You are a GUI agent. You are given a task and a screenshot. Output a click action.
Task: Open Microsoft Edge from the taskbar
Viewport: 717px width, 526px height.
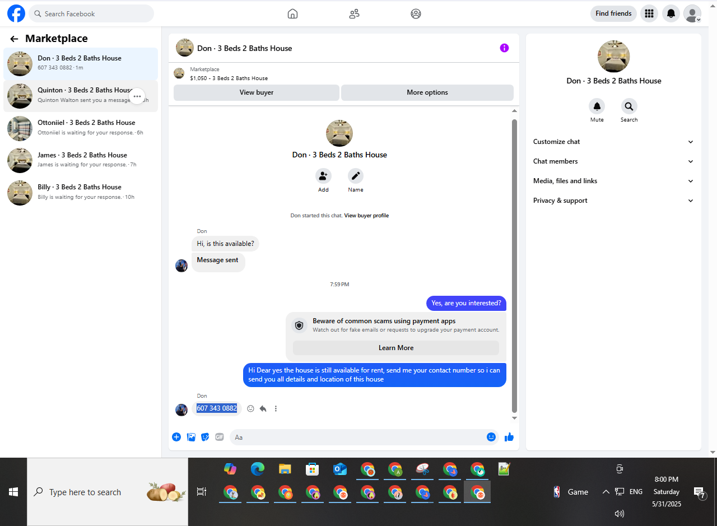click(257, 469)
